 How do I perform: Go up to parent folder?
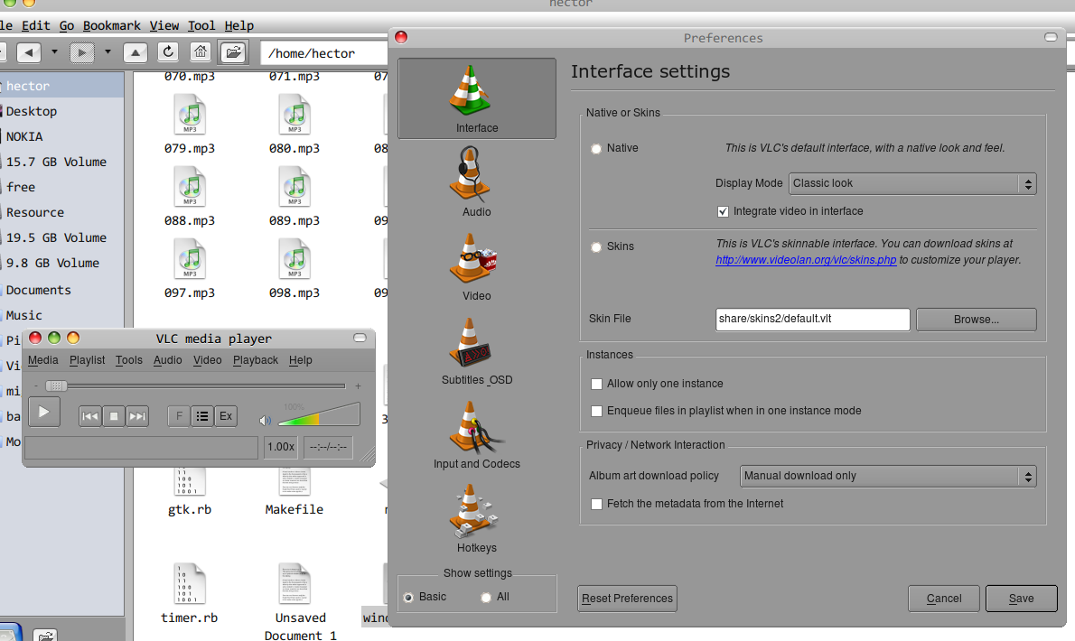136,52
